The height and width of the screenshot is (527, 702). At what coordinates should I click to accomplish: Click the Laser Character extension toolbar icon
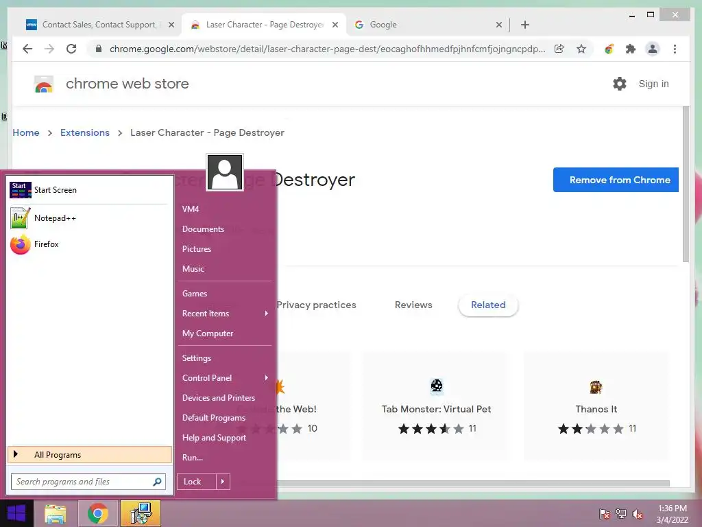tap(609, 49)
